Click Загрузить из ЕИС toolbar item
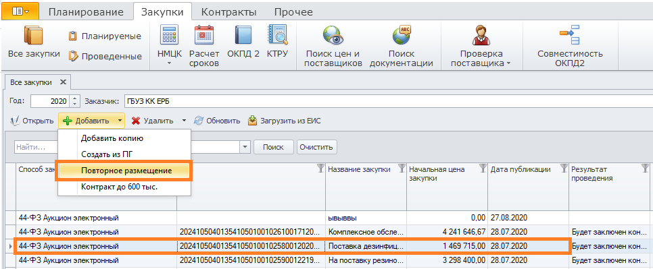The image size is (653, 269). tap(285, 121)
